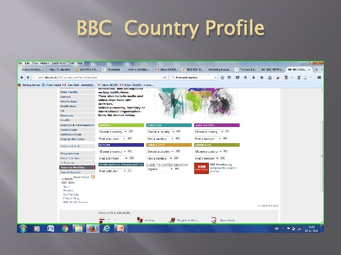Open the Science & Environment sidebar link
Image resolution: width=341 pixels, height=255 pixels.
tap(77, 125)
